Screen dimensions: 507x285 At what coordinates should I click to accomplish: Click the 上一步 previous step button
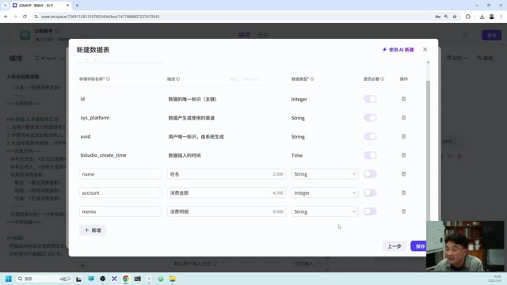coord(395,246)
